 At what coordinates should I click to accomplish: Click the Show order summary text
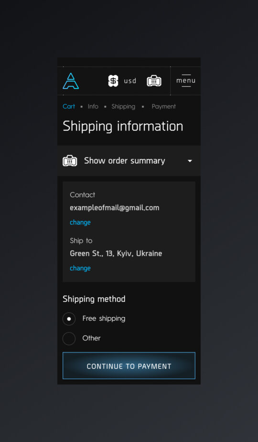(x=125, y=161)
